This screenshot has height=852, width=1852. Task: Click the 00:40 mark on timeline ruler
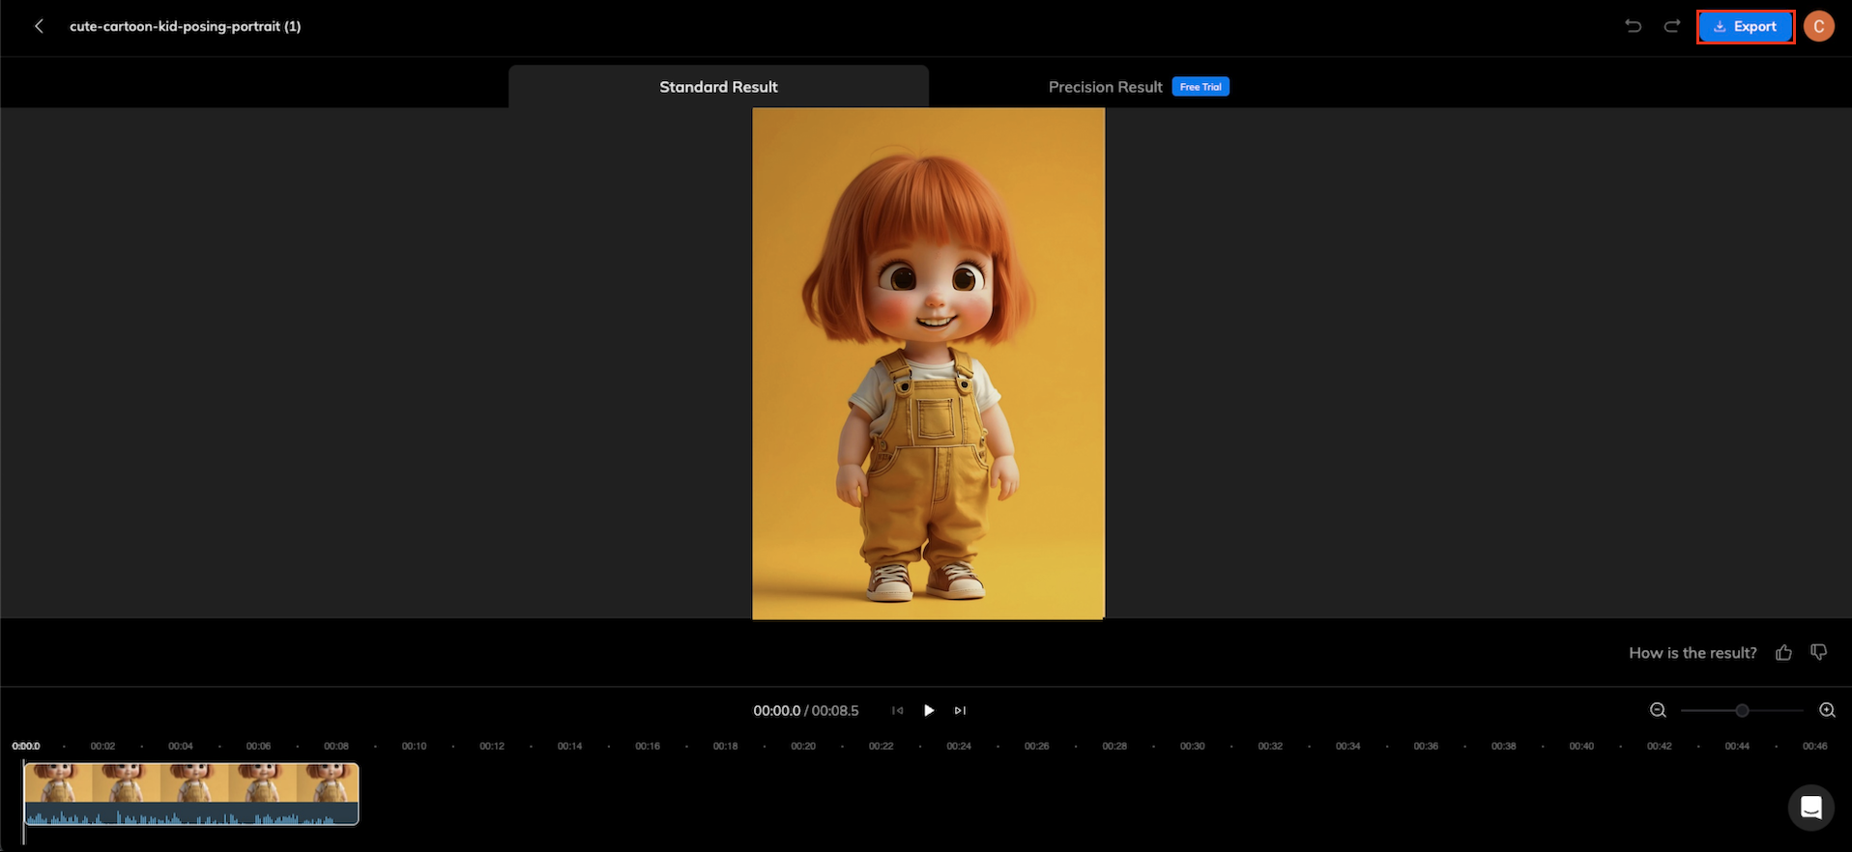click(x=1581, y=746)
